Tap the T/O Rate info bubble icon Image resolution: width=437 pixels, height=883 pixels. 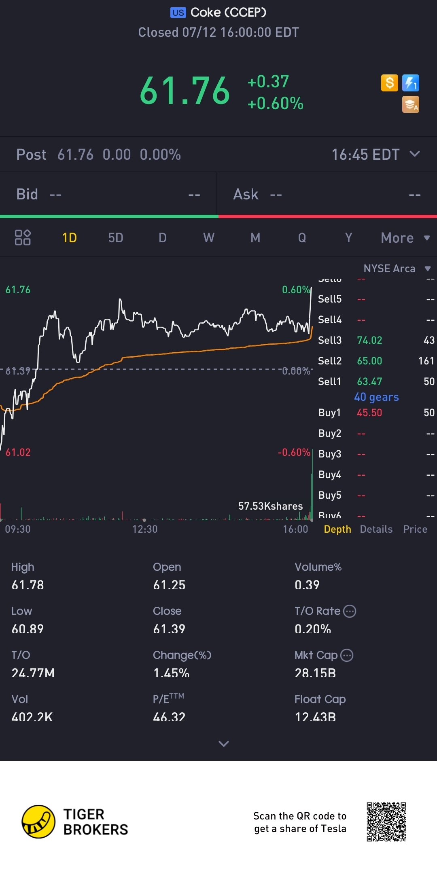pos(350,611)
